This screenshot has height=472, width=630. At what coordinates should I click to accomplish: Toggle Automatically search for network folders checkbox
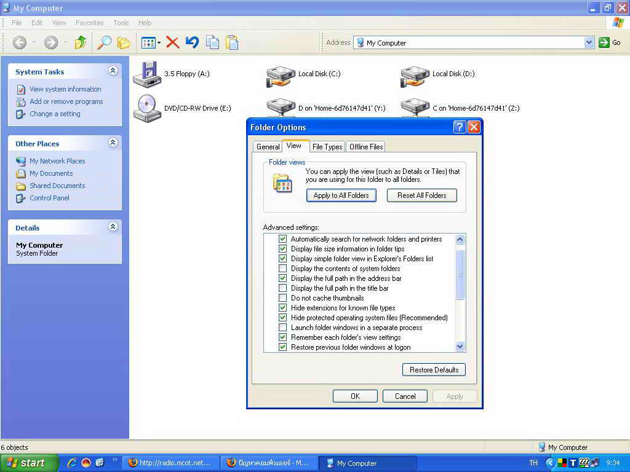pyautogui.click(x=283, y=239)
